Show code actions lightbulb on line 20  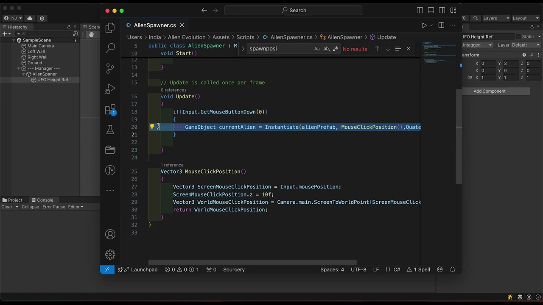tap(152, 127)
